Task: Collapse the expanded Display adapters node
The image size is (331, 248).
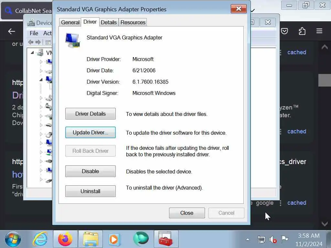Action: (x=41, y=80)
